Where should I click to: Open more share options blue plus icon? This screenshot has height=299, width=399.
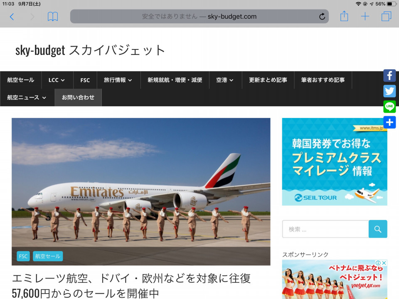(389, 122)
